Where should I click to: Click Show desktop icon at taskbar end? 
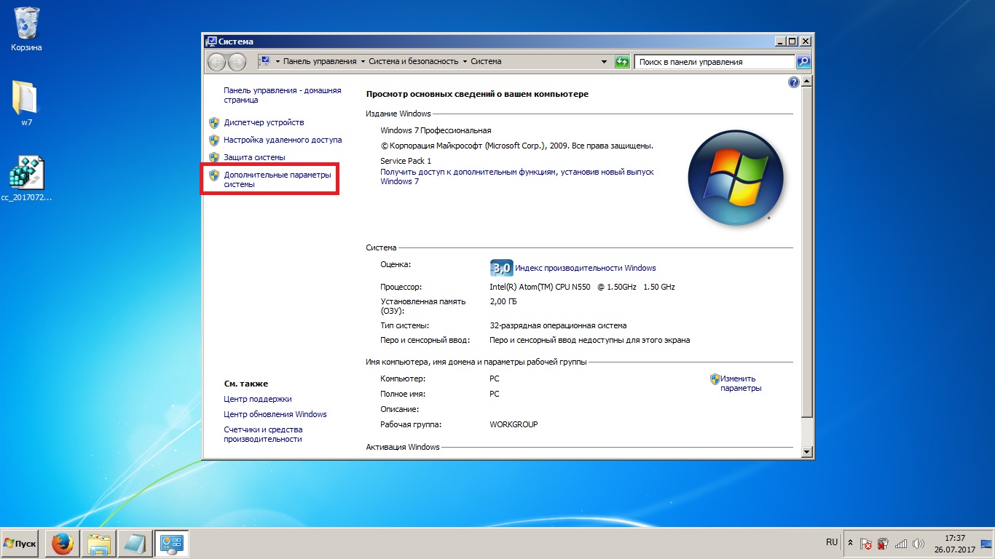point(987,544)
